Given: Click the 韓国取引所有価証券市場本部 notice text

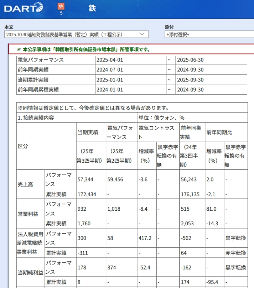Looking at the screenshot, I should coord(86,50).
